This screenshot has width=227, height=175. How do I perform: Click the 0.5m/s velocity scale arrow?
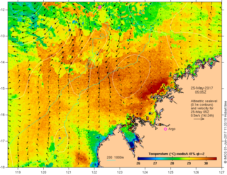tap(199, 119)
